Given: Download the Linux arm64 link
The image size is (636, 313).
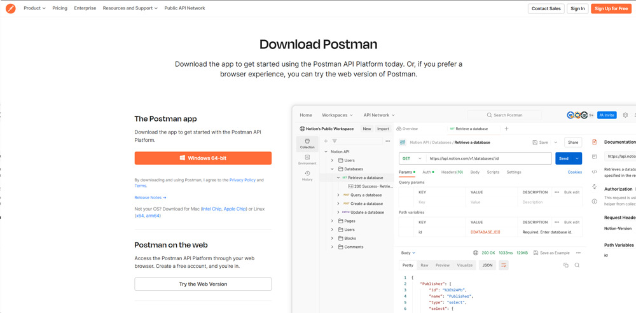Looking at the screenshot, I should [153, 216].
